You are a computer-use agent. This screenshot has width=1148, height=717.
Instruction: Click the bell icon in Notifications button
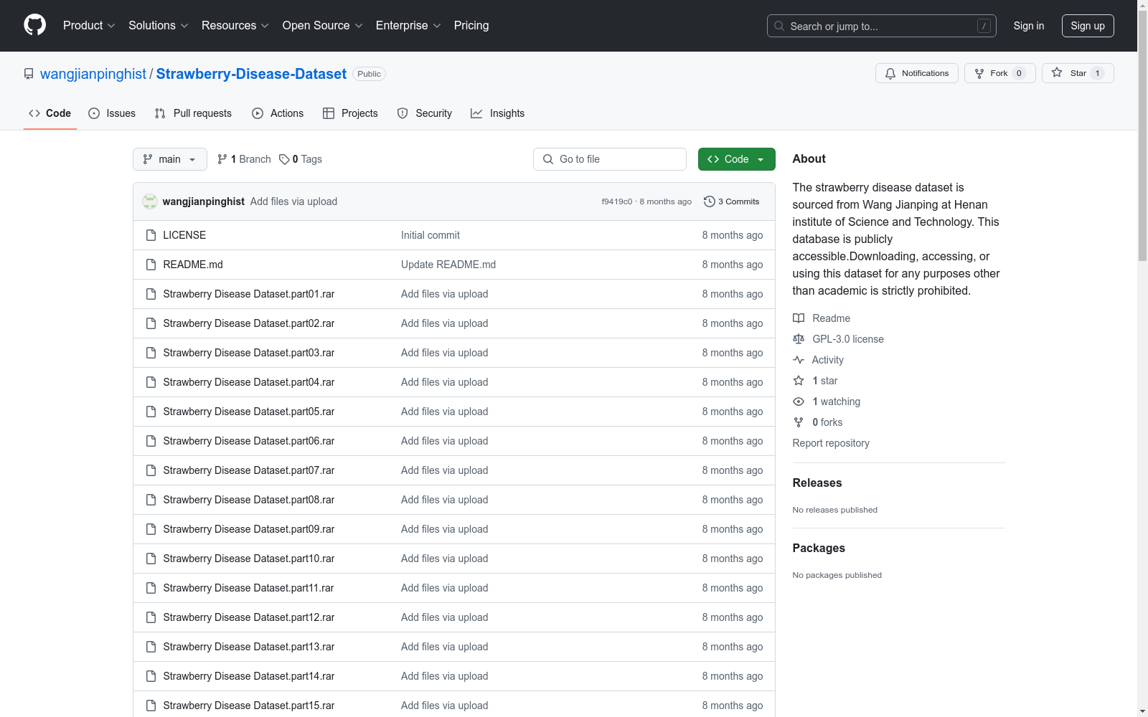click(x=890, y=74)
